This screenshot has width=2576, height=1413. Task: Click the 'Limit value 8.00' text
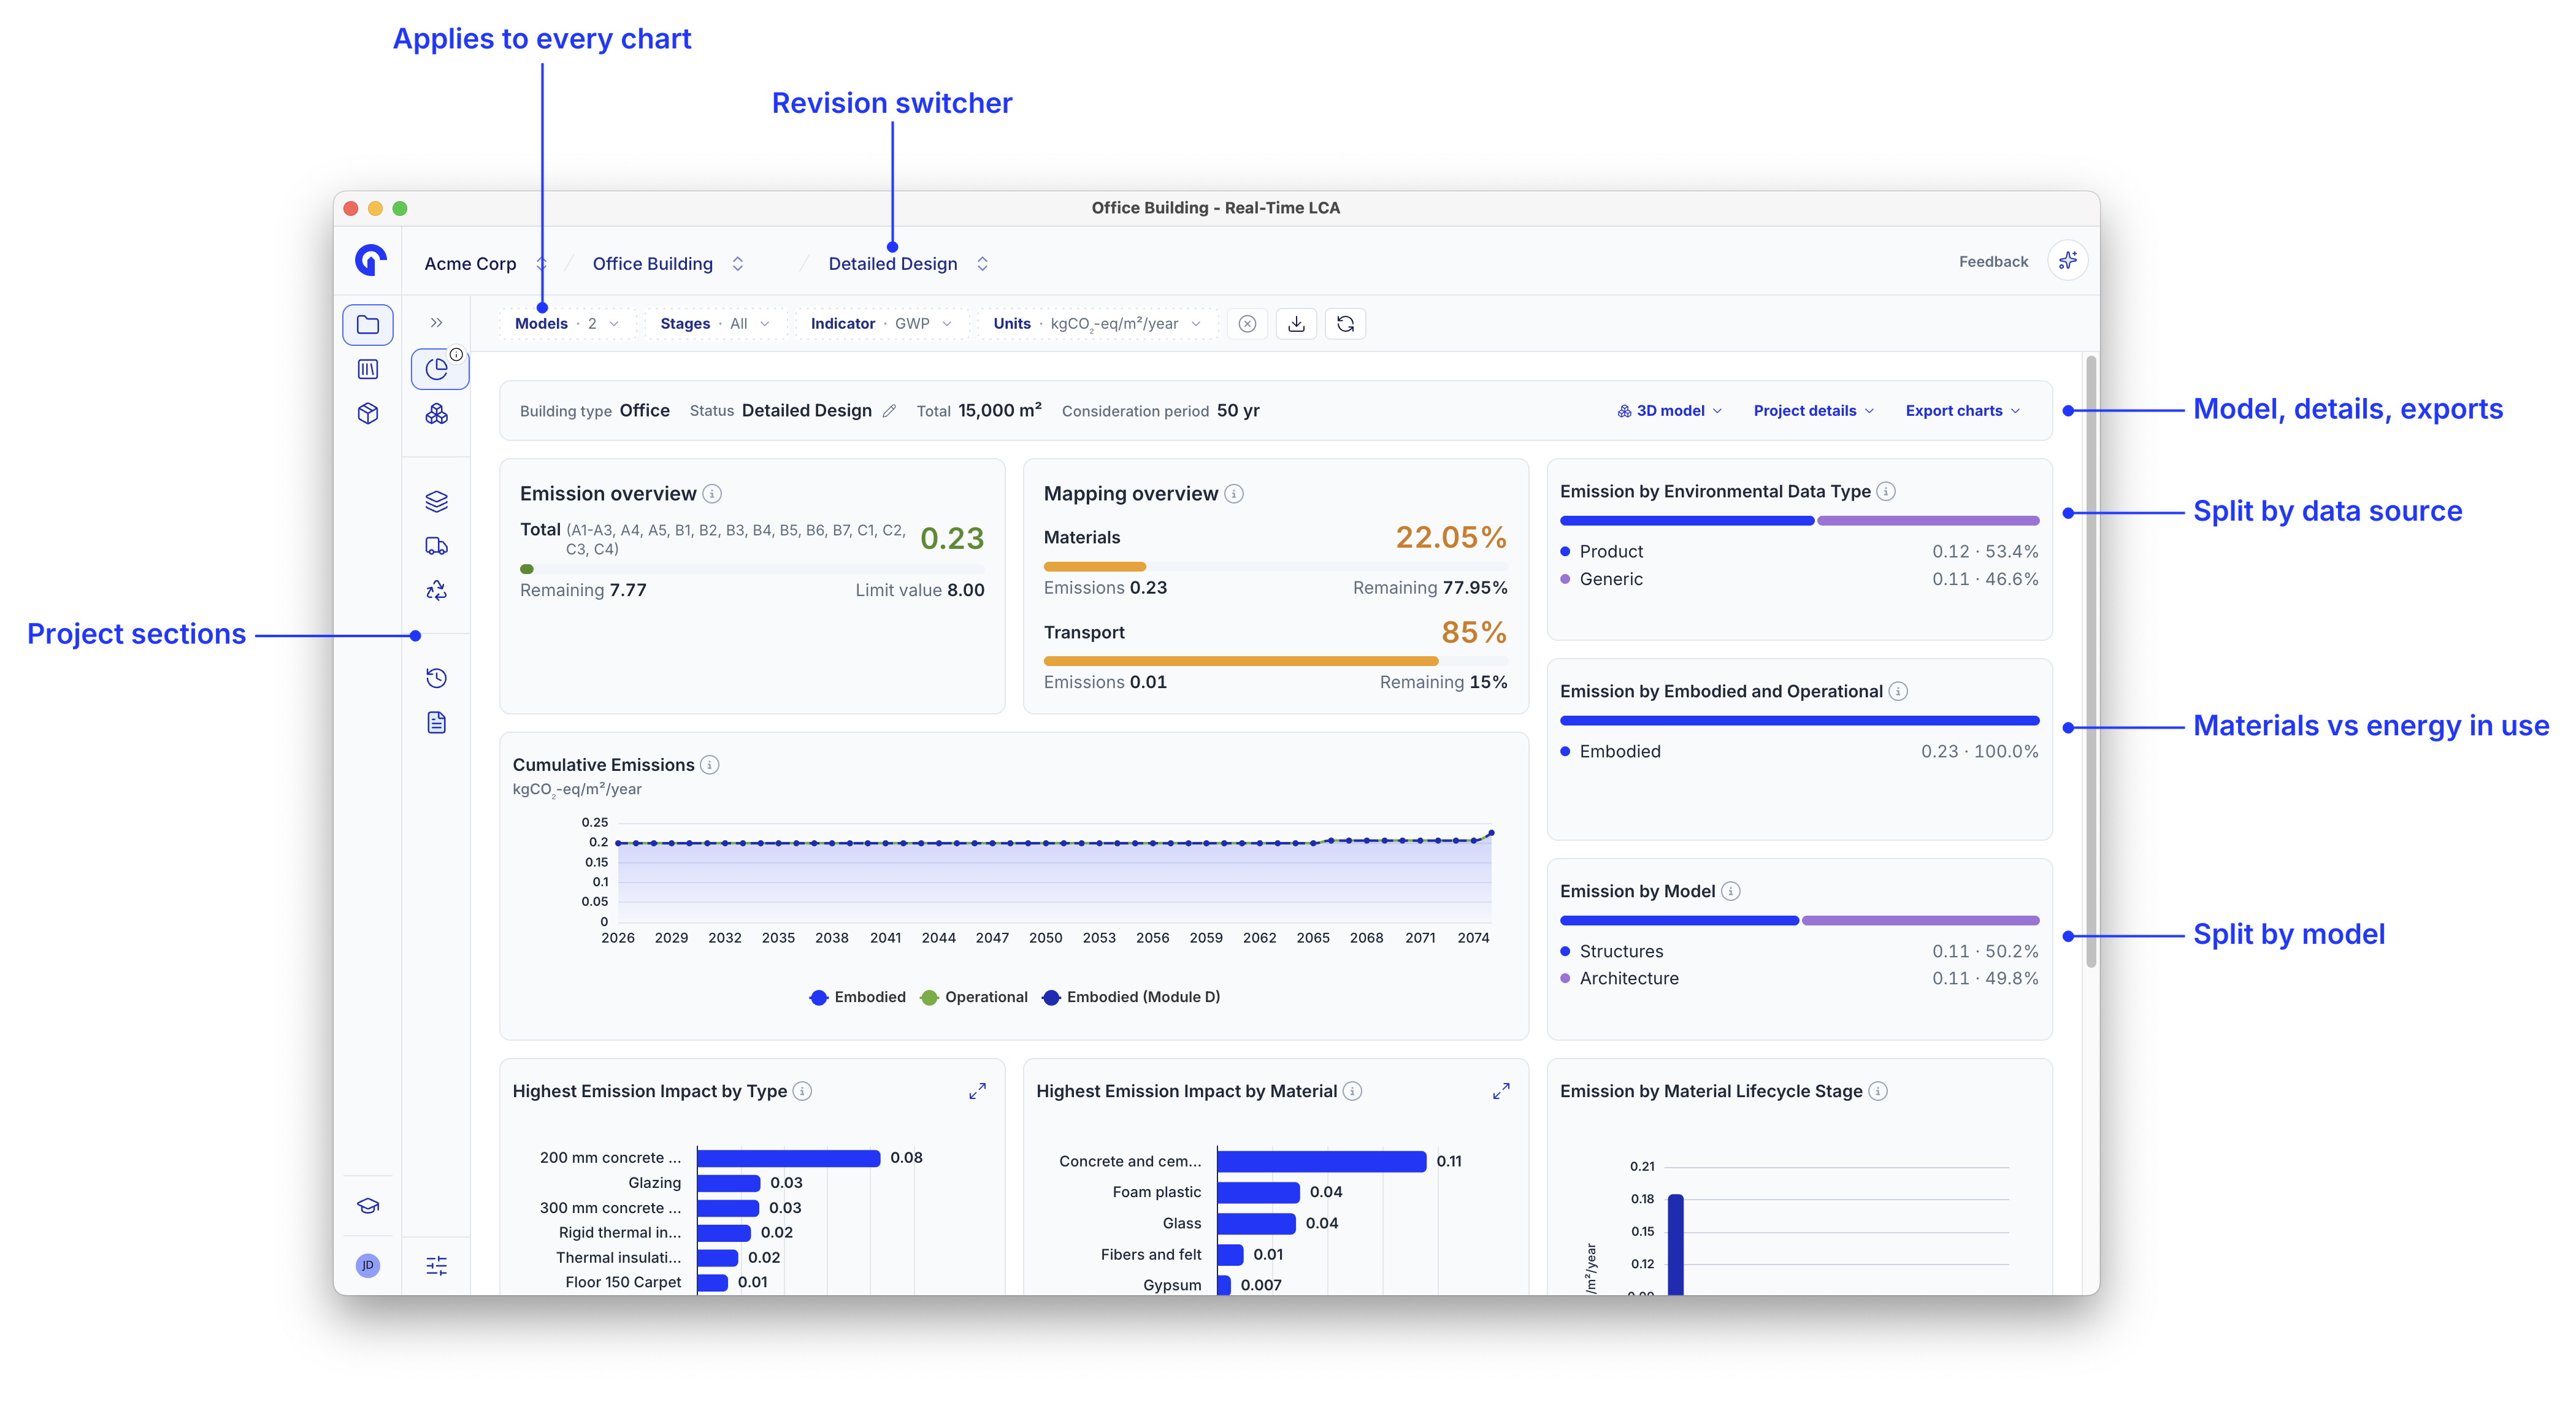[919, 590]
